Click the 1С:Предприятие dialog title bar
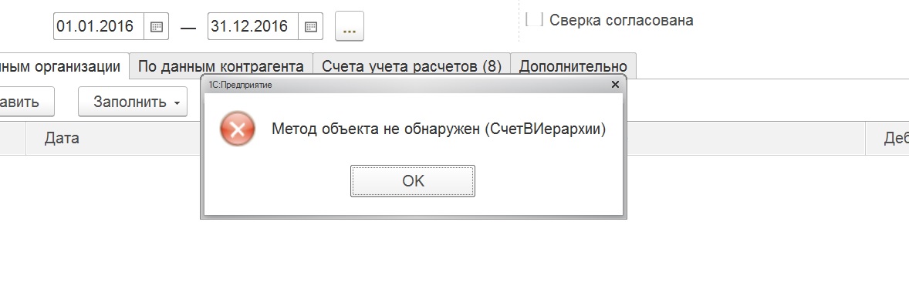Screen dimensions: 909x302 pos(406,85)
